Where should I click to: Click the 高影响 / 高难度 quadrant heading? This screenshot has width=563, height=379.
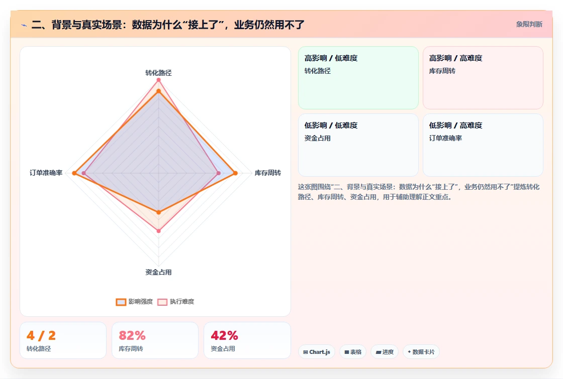coord(455,58)
